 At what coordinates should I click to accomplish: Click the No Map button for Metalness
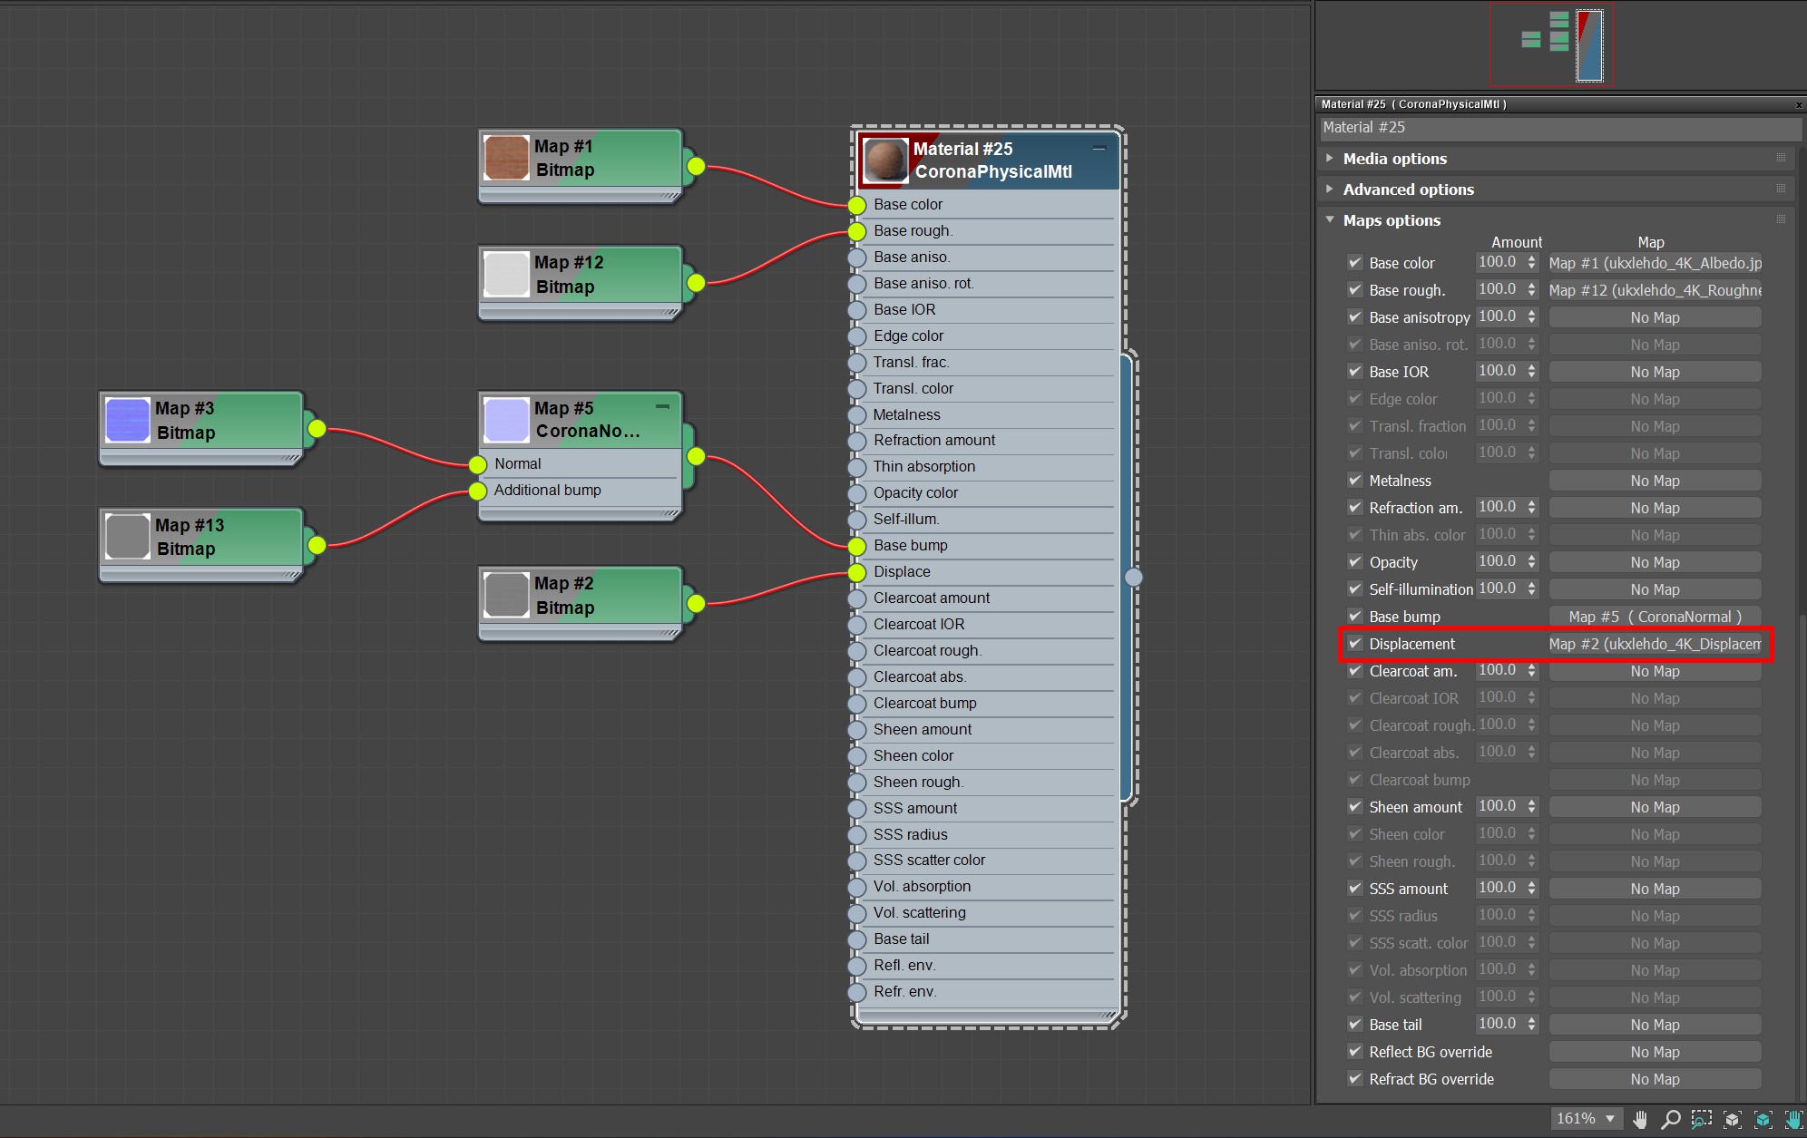tap(1655, 481)
